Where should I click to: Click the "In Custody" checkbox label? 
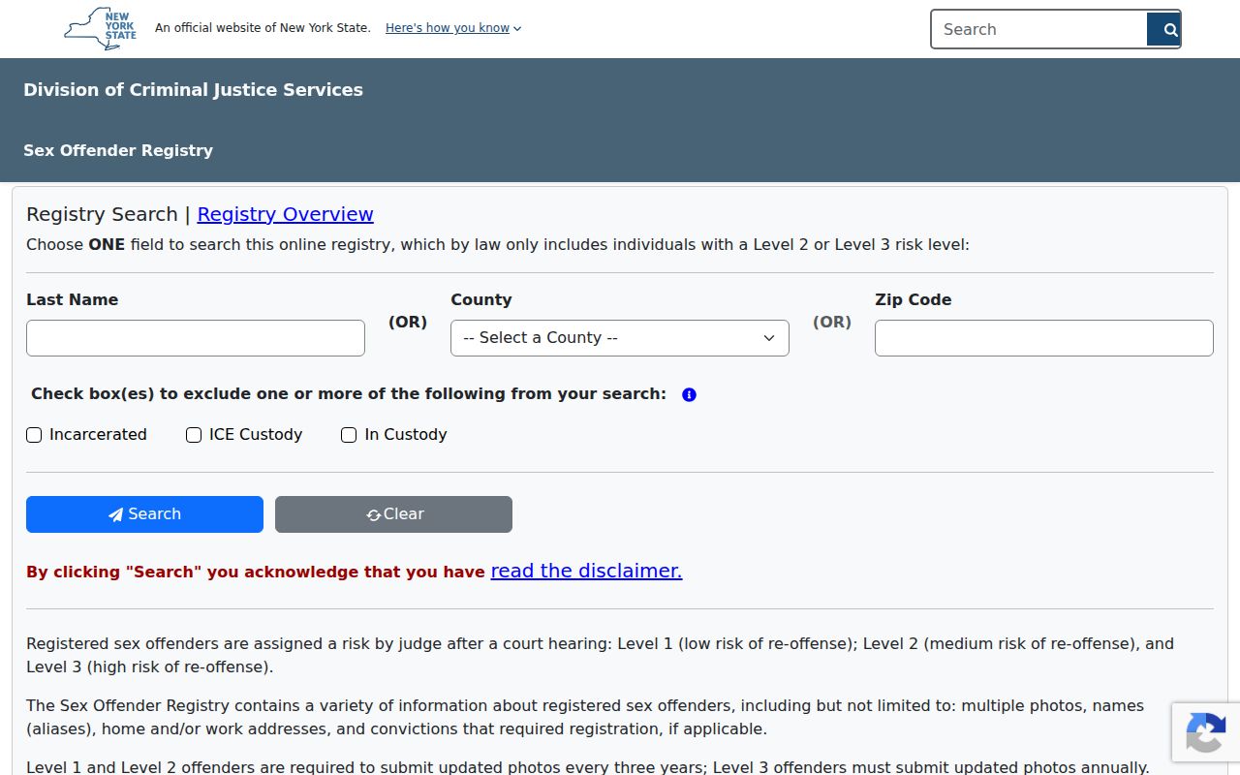[406, 435]
